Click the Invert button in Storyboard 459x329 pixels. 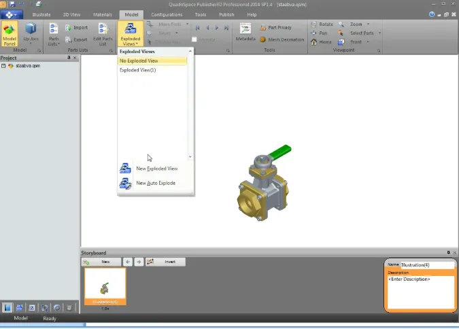(x=165, y=262)
